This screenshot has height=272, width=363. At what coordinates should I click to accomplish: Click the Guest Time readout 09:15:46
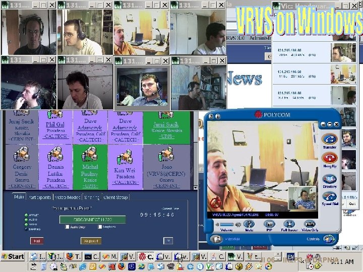click(x=157, y=215)
